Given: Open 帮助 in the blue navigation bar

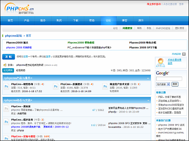Looking at the screenshot, I should [x=92, y=20].
